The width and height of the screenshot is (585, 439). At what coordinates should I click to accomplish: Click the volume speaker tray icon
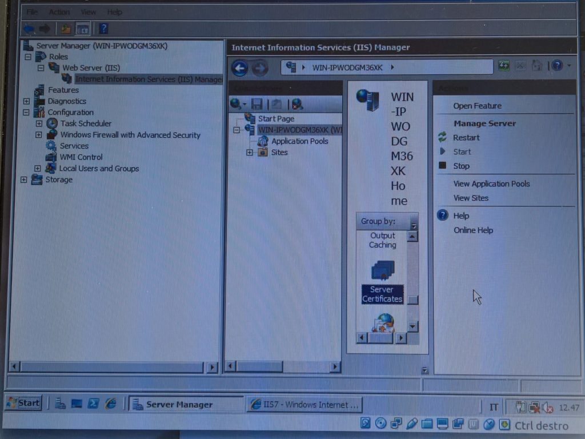(x=548, y=408)
